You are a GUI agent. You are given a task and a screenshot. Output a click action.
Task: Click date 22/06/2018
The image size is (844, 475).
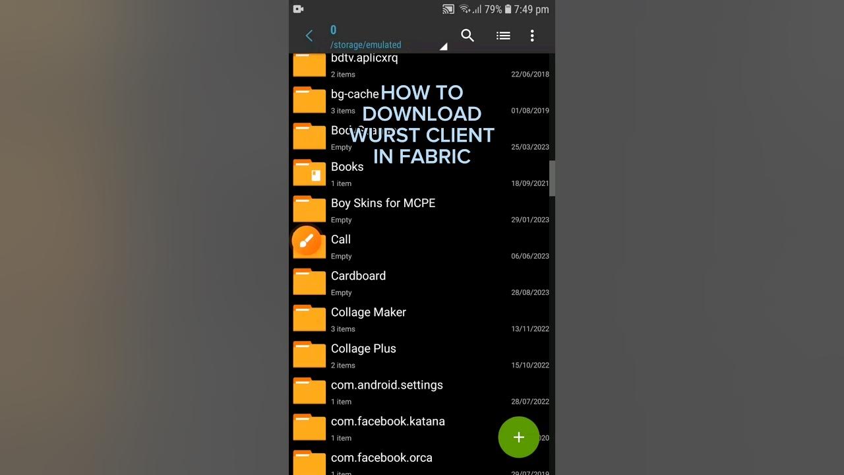(530, 75)
